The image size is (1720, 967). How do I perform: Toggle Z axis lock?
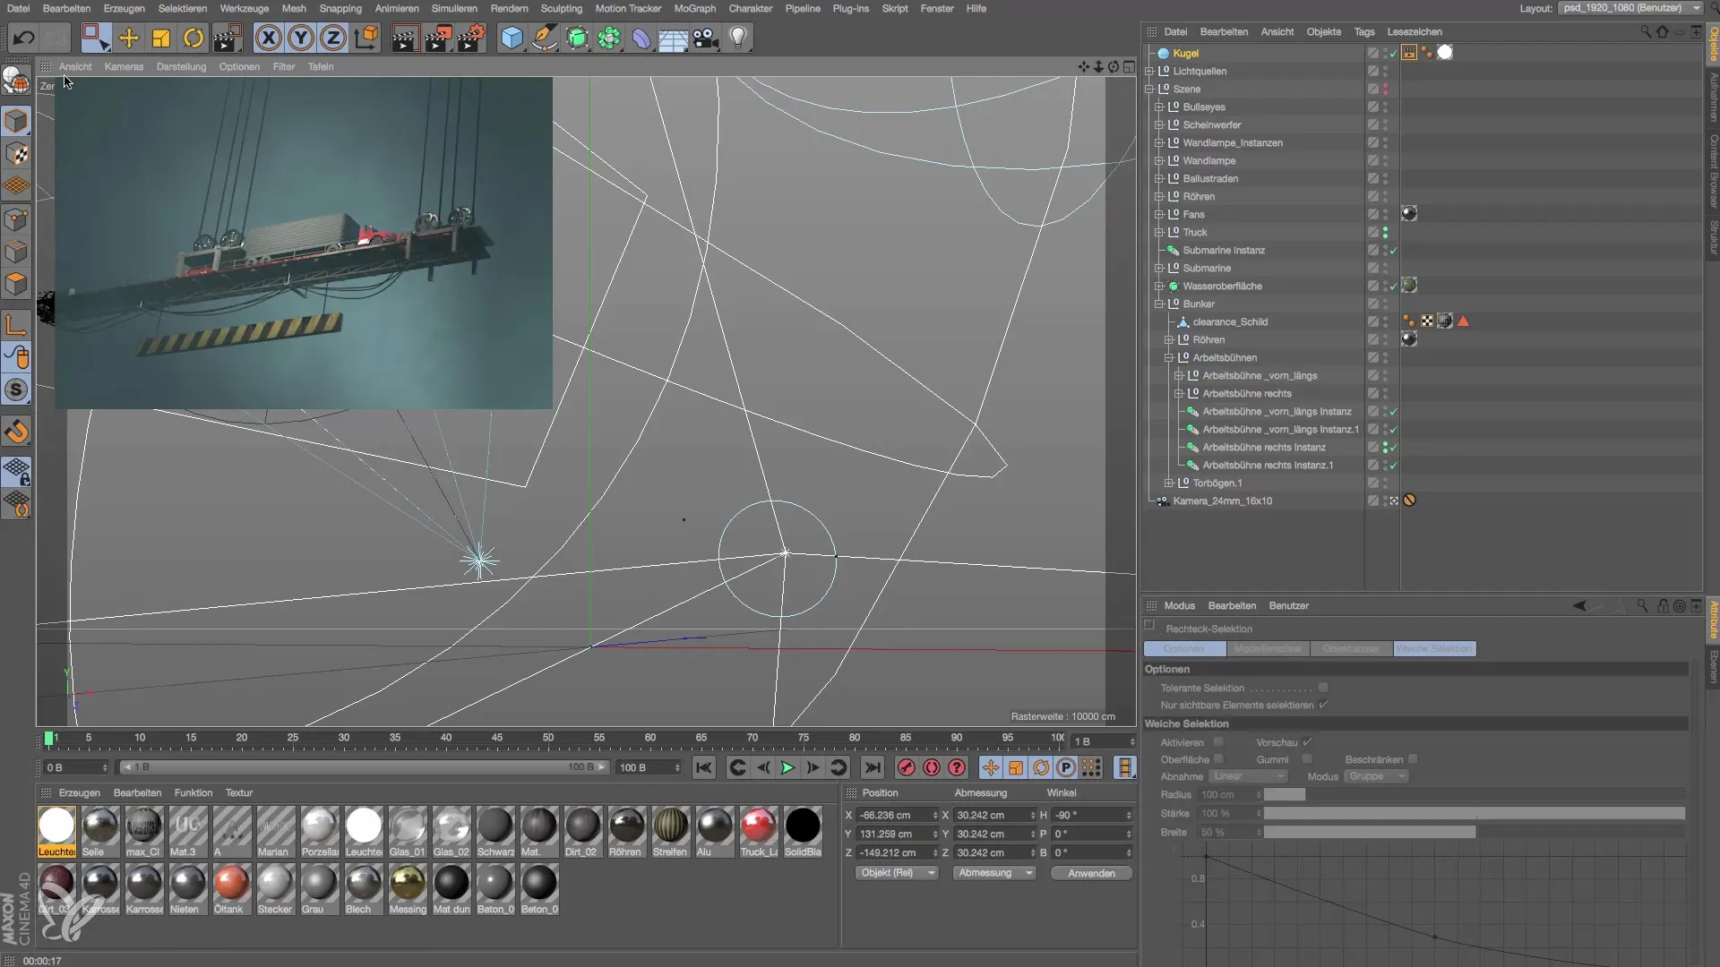point(333,38)
